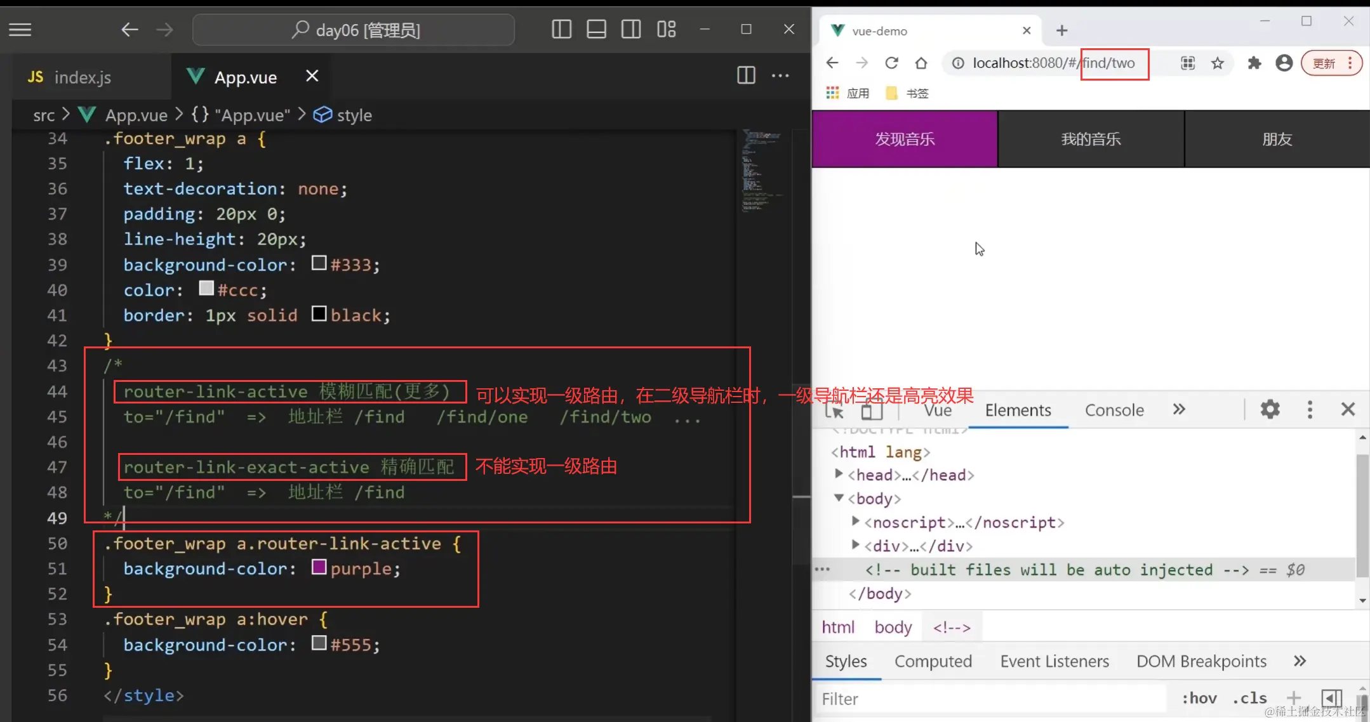1370x722 pixels.
Task: Open the browser profile avatar
Action: [x=1284, y=63]
